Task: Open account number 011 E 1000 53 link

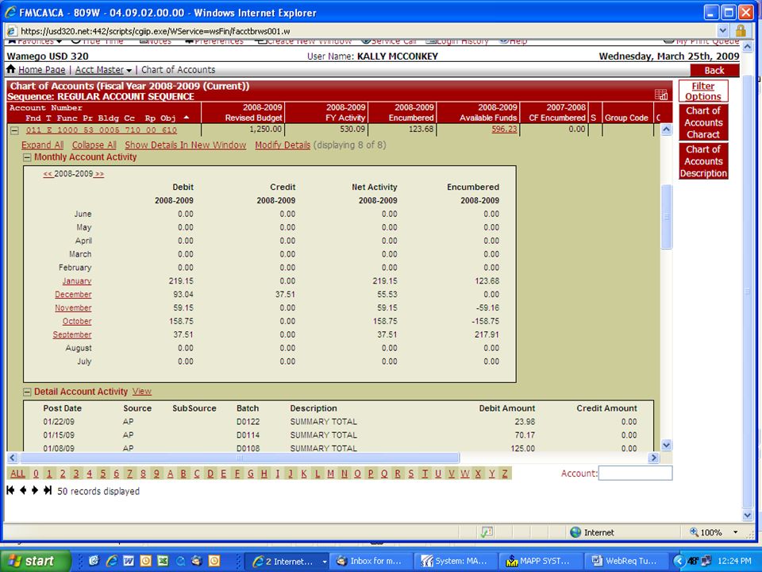Action: [x=102, y=130]
